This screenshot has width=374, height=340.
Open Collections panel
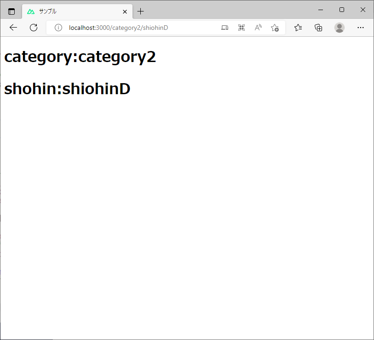[x=318, y=28]
